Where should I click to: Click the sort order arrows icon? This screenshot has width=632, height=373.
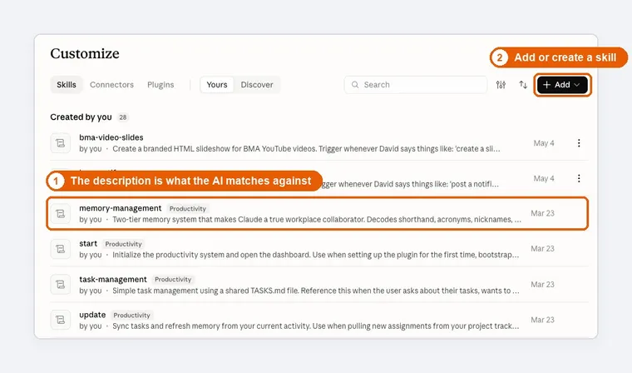coord(523,85)
